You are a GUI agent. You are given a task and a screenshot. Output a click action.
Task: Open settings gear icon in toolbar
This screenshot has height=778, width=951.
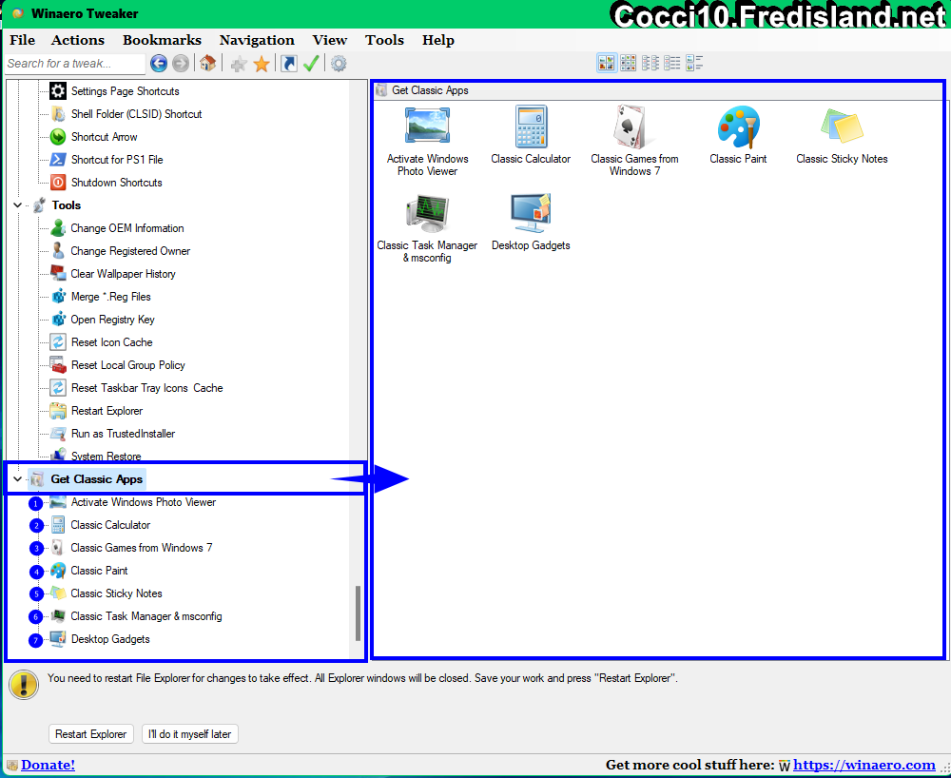tap(339, 64)
